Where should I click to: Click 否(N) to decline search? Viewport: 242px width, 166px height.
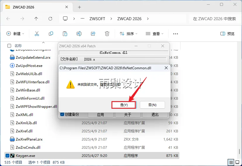pos(152,105)
